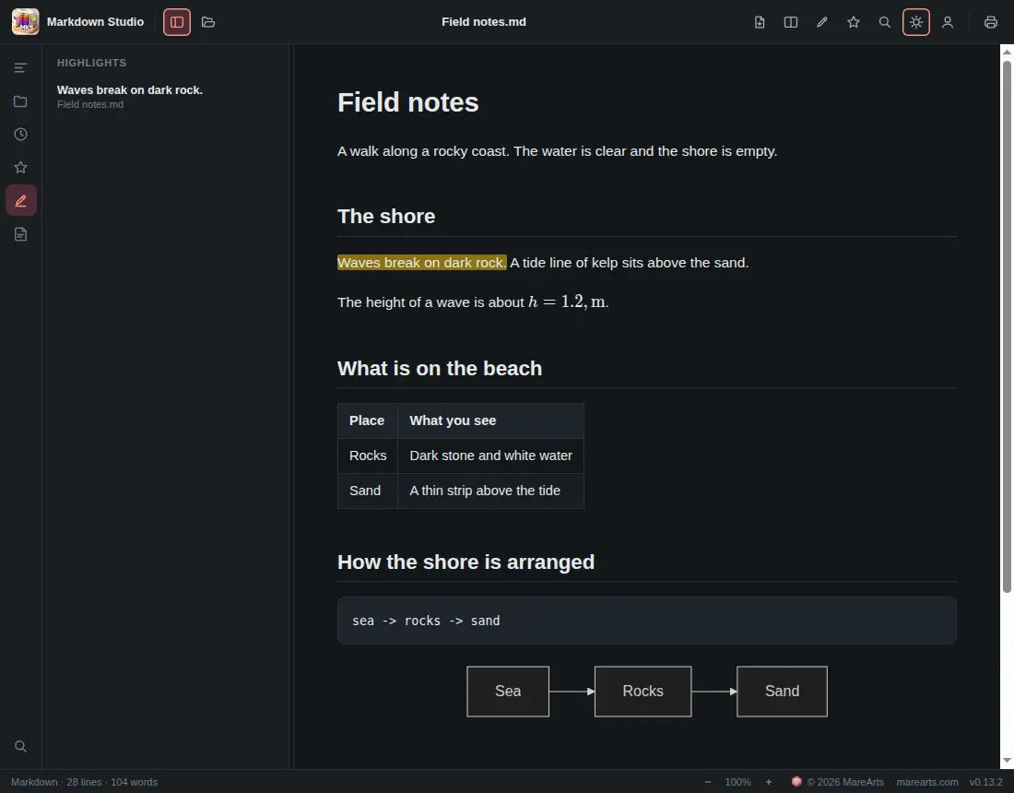Open the files folder panel in sidebar
Image resolution: width=1014 pixels, height=793 pixels.
(x=20, y=101)
